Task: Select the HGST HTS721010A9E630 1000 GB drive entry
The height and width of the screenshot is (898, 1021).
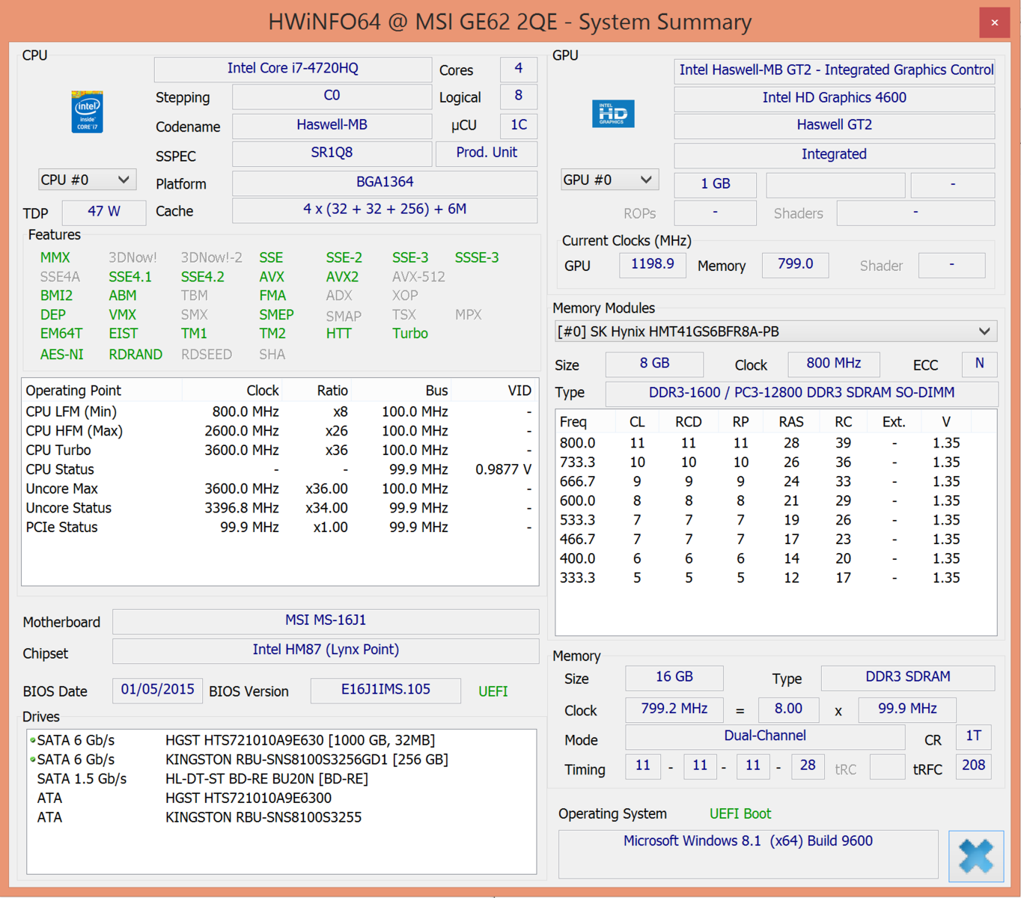Action: [x=281, y=740]
